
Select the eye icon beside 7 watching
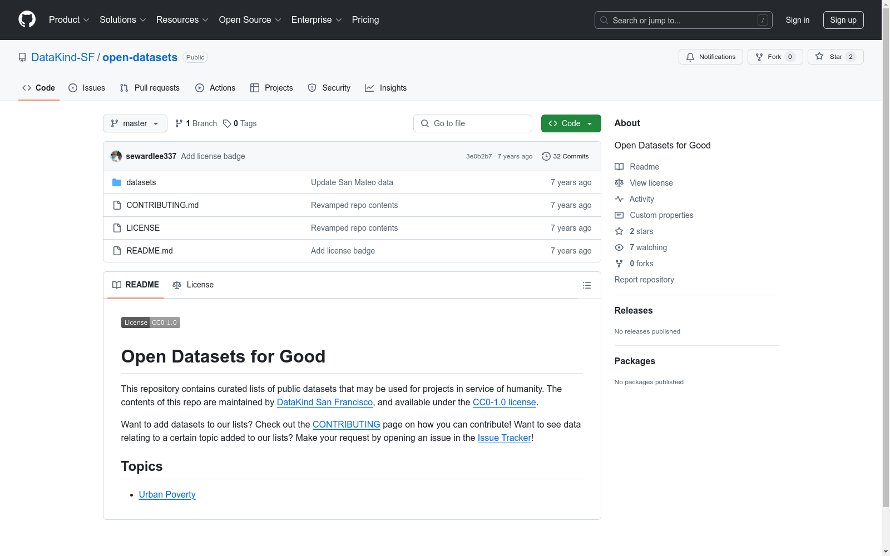tap(619, 247)
